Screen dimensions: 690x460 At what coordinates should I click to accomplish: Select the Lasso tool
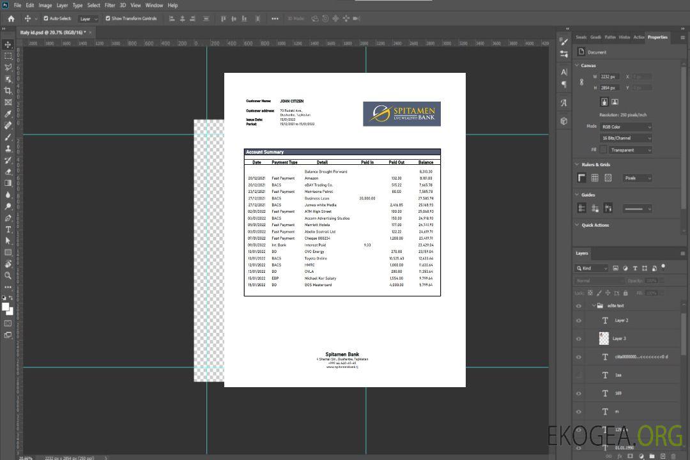(8, 67)
